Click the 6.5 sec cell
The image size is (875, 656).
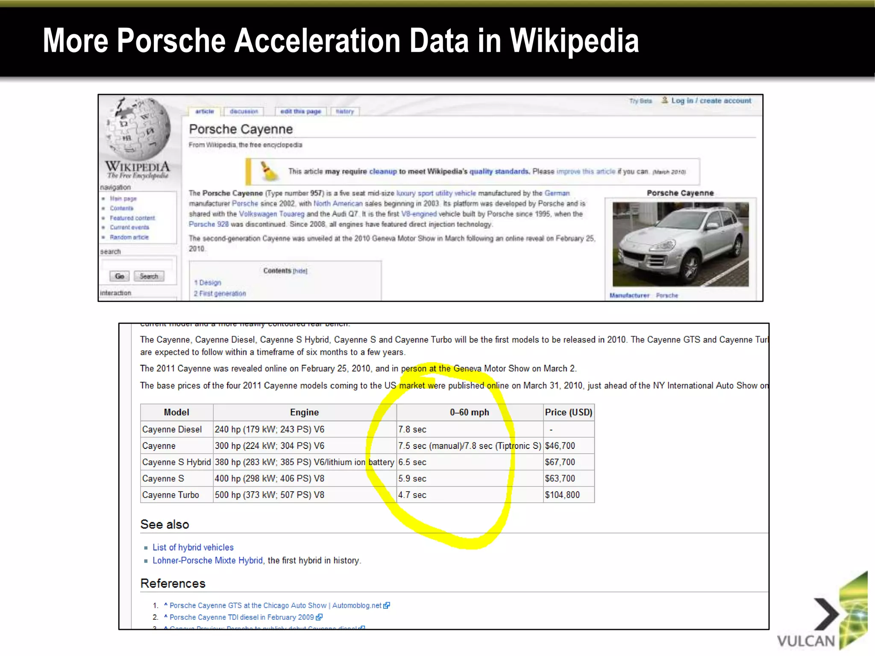(470, 462)
